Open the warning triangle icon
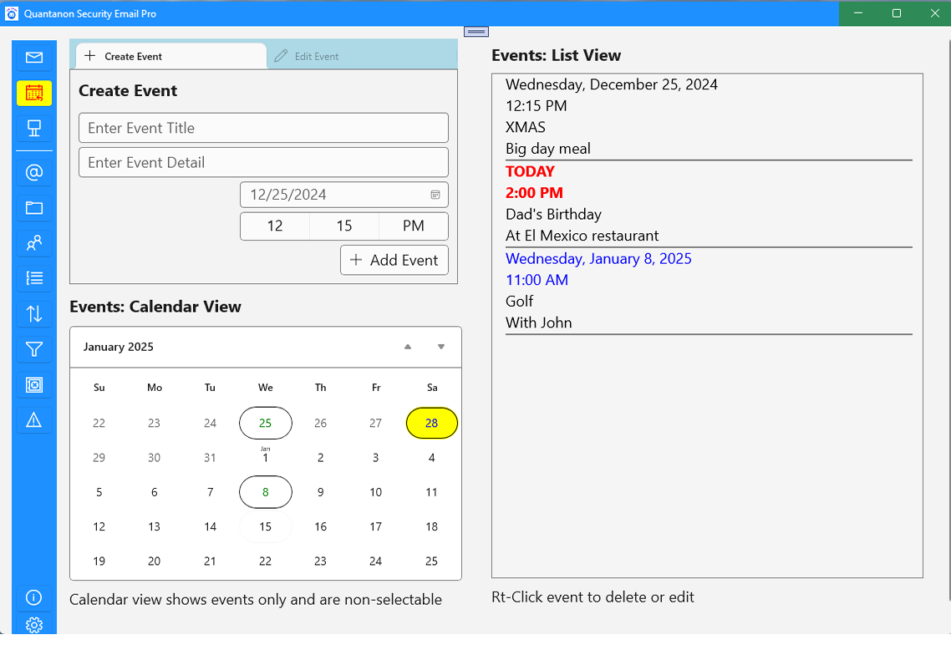951x645 pixels. click(x=34, y=419)
